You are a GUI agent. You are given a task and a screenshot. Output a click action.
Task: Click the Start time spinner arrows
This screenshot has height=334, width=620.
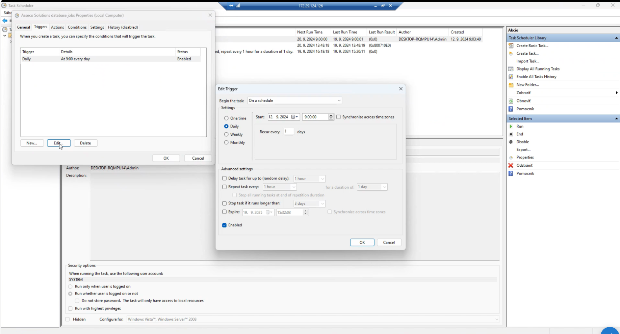click(331, 117)
